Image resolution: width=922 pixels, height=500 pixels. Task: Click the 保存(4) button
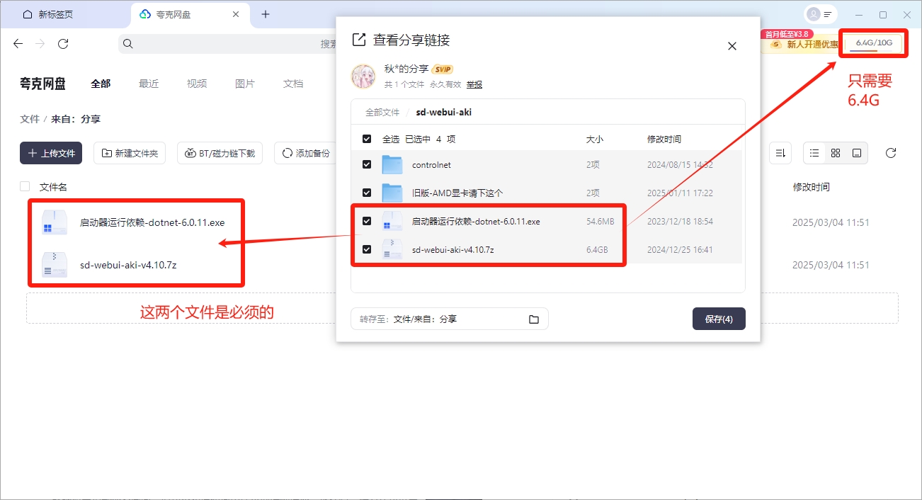click(719, 319)
